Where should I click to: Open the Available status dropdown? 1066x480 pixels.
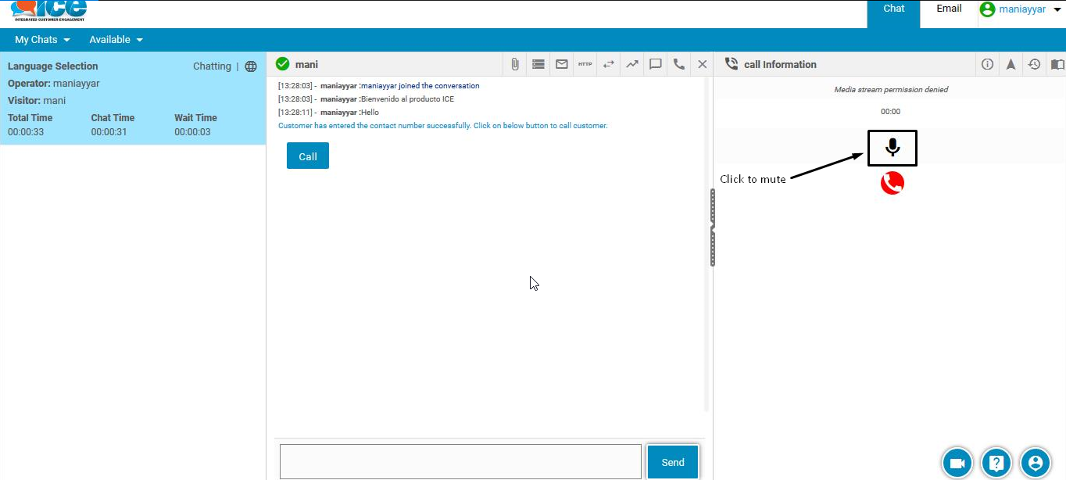click(116, 40)
